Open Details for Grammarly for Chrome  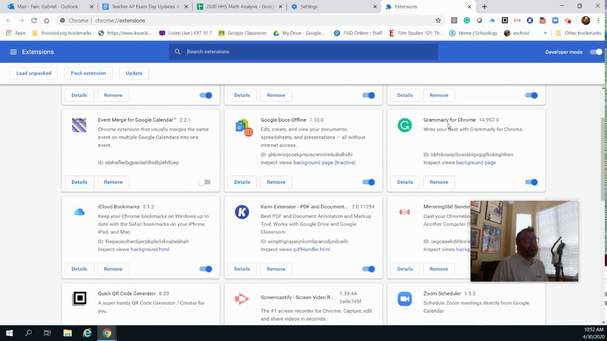pos(405,182)
